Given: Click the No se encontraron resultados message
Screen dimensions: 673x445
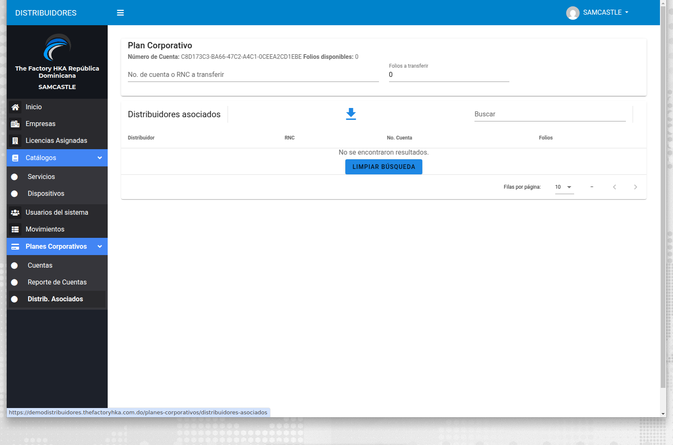Looking at the screenshot, I should [384, 153].
